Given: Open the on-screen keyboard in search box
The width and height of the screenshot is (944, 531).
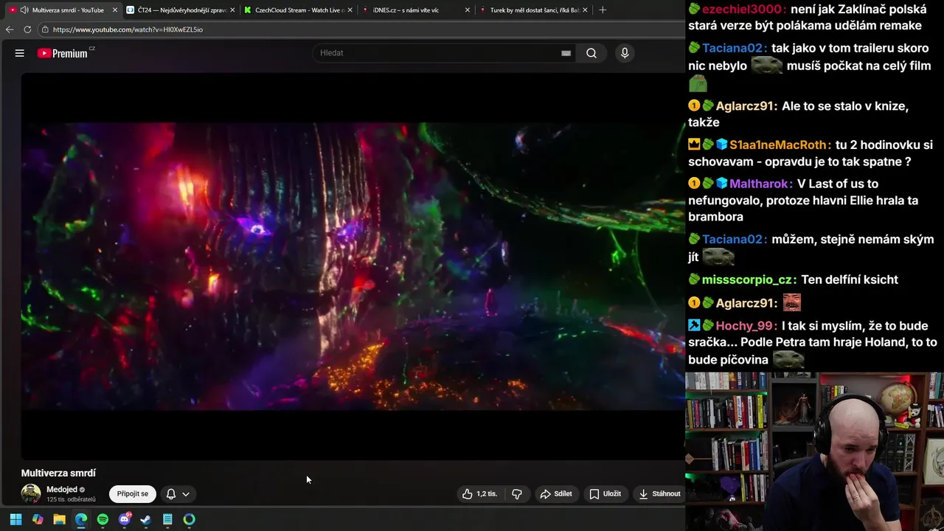Looking at the screenshot, I should 566,53.
